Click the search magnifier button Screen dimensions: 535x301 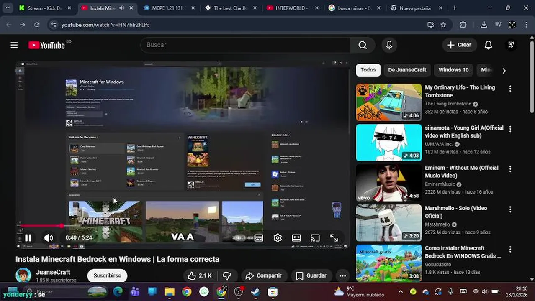pyautogui.click(x=363, y=45)
